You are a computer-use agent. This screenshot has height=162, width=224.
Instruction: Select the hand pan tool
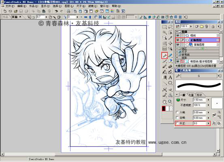(164, 101)
